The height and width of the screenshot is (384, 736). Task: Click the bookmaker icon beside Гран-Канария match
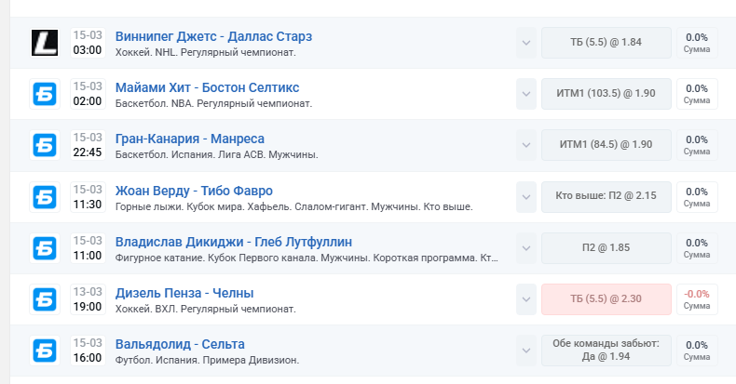(x=45, y=145)
